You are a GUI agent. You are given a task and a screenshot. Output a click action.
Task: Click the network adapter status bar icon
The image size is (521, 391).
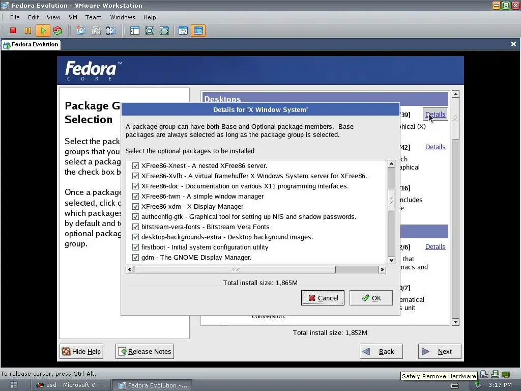point(506,374)
